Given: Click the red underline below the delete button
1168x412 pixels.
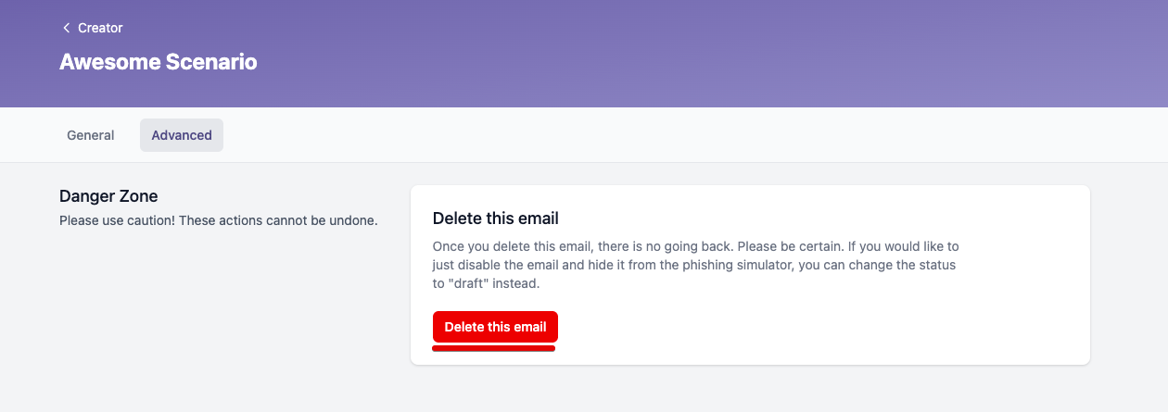Looking at the screenshot, I should 494,349.
